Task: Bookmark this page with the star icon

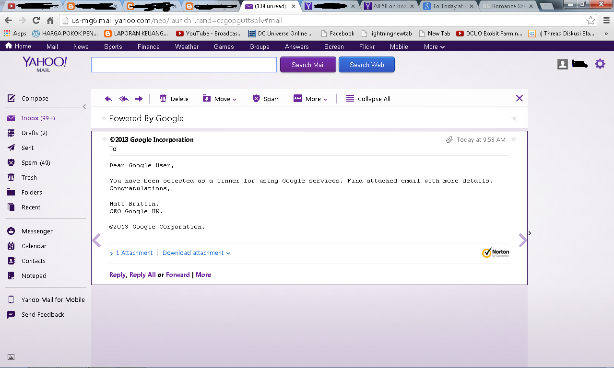Action: 590,21
